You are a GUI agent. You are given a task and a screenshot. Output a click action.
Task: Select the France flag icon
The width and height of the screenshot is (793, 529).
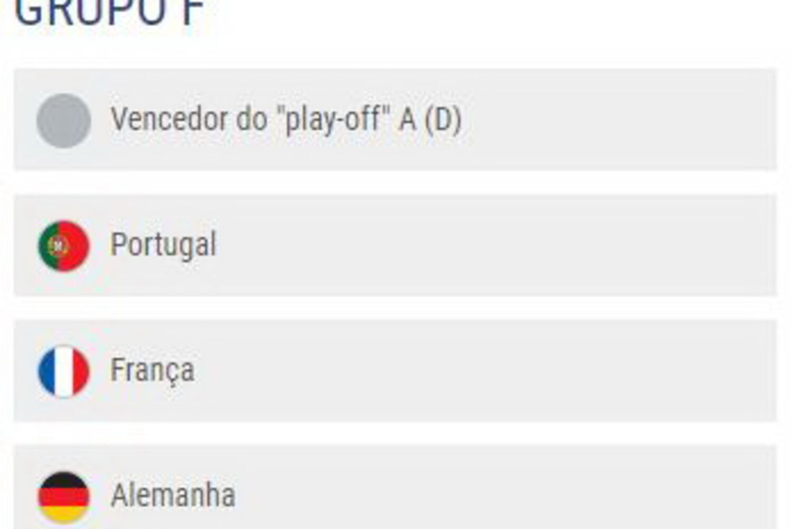pyautogui.click(x=63, y=371)
